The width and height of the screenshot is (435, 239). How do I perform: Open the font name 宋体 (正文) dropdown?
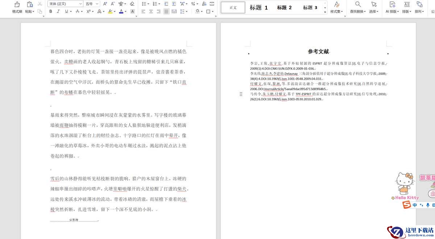(x=80, y=4)
